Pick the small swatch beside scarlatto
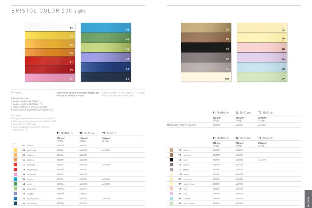 pyautogui.click(x=15, y=164)
